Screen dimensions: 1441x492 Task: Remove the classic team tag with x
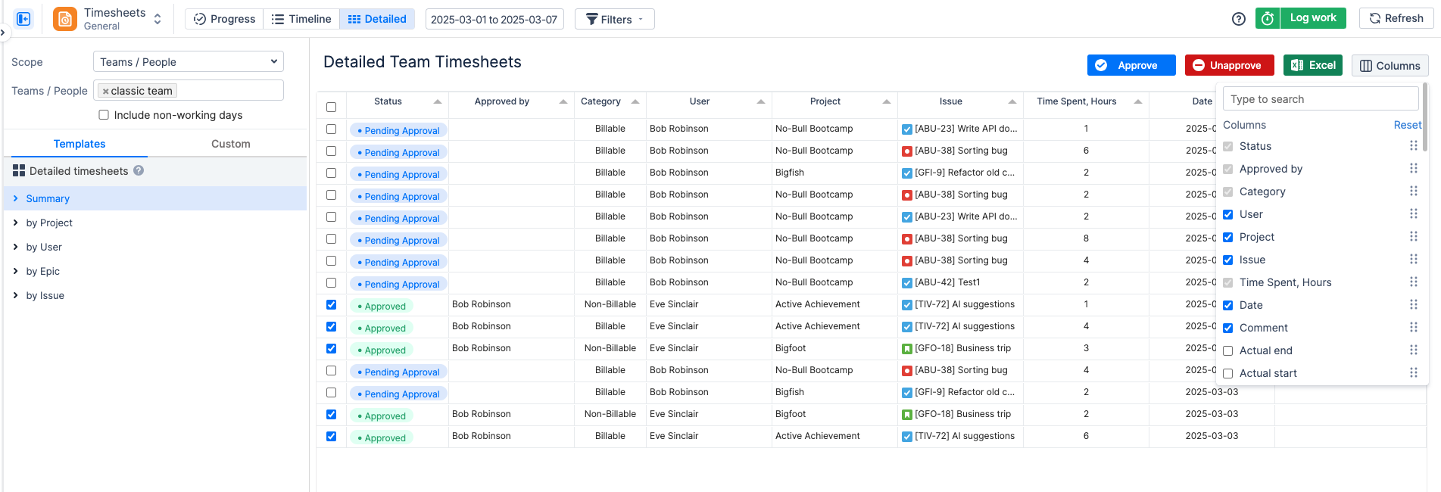[x=106, y=92]
